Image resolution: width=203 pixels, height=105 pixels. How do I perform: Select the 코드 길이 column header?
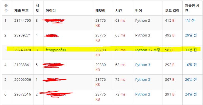point(172,11)
